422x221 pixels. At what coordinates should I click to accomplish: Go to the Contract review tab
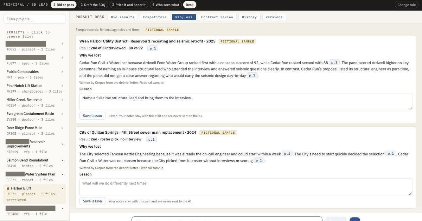point(217,17)
